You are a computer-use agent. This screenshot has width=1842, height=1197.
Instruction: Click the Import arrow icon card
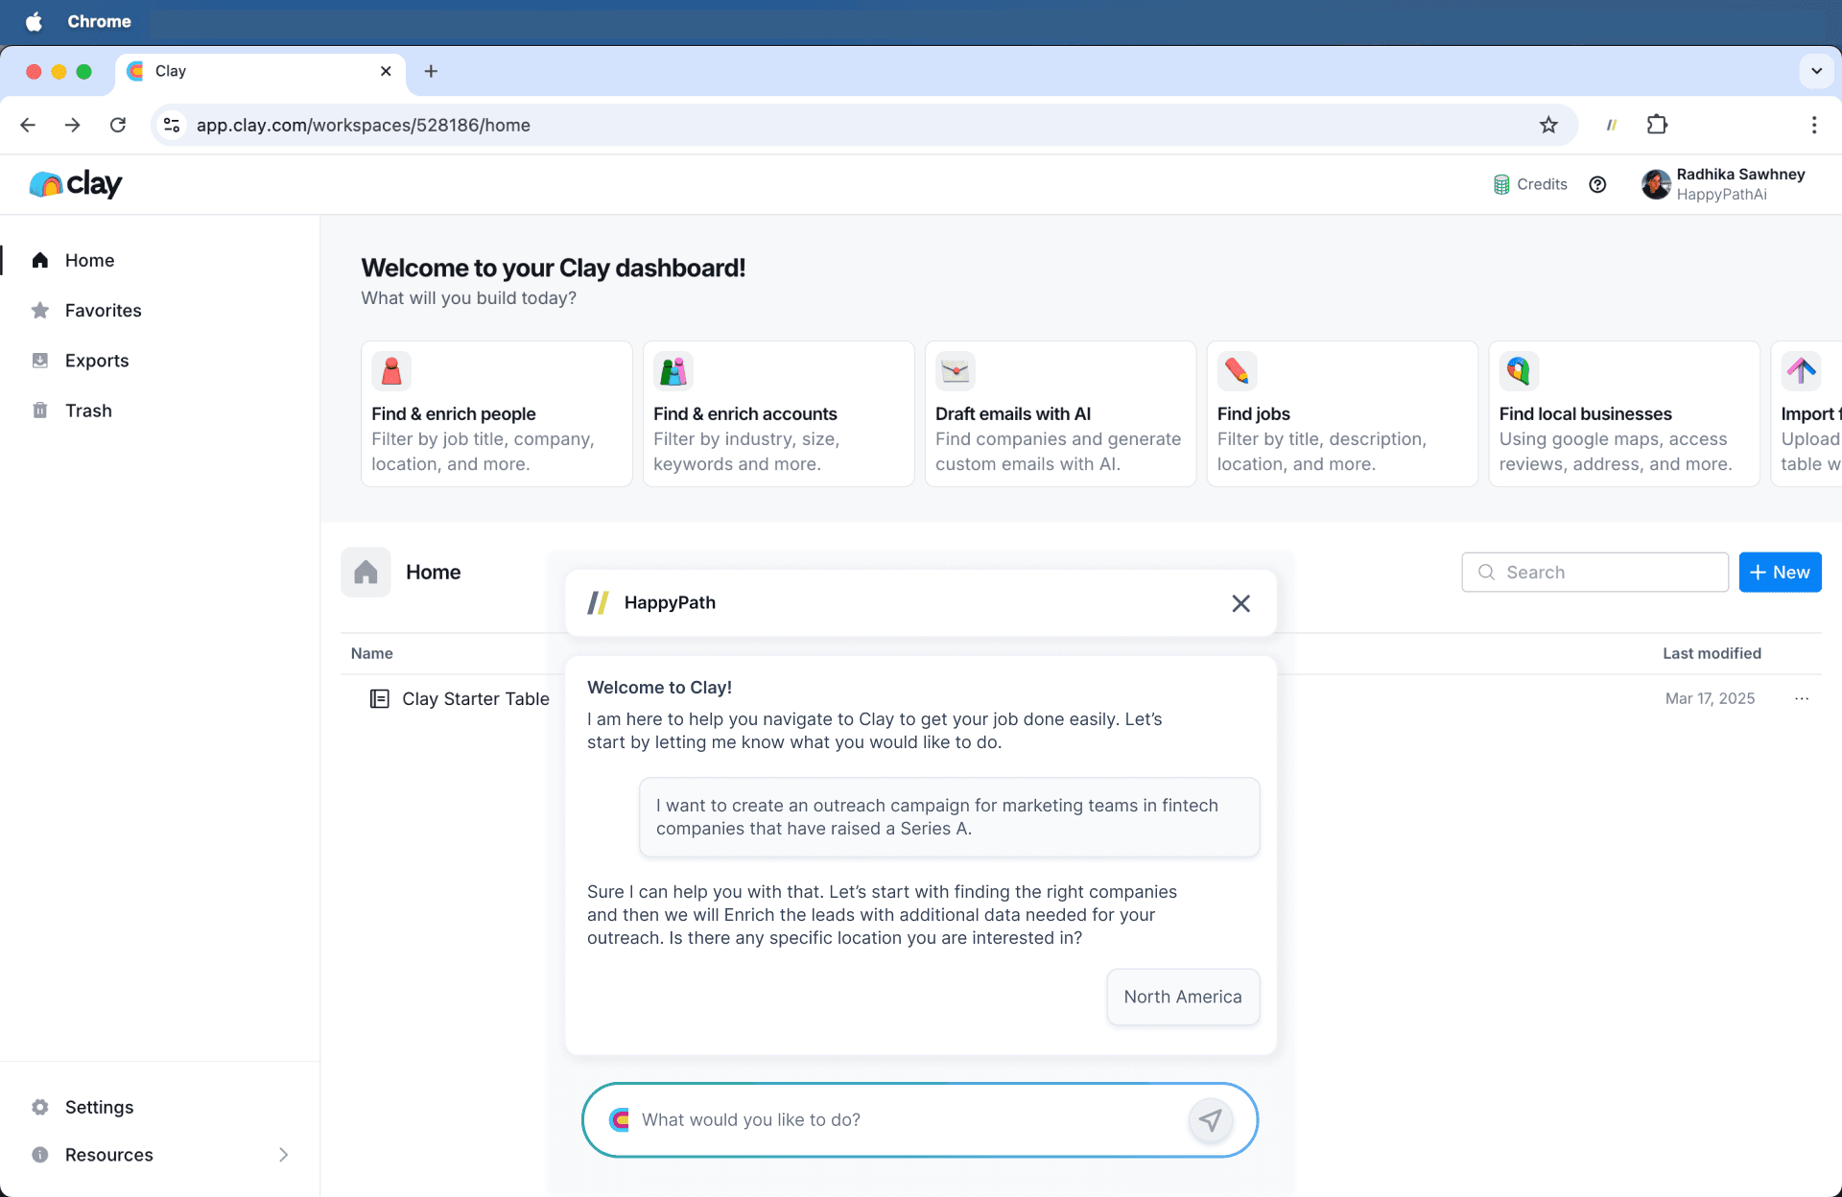point(1802,371)
